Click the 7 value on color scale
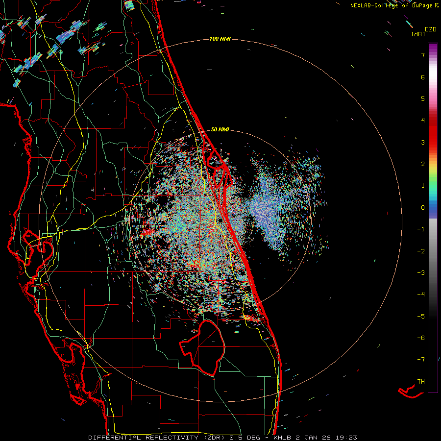The image size is (441, 441). (x=423, y=55)
